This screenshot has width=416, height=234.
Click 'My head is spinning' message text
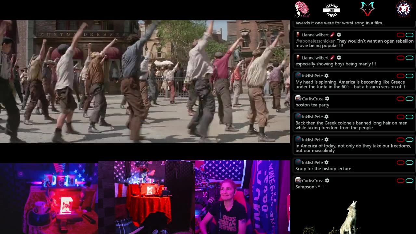pyautogui.click(x=351, y=84)
